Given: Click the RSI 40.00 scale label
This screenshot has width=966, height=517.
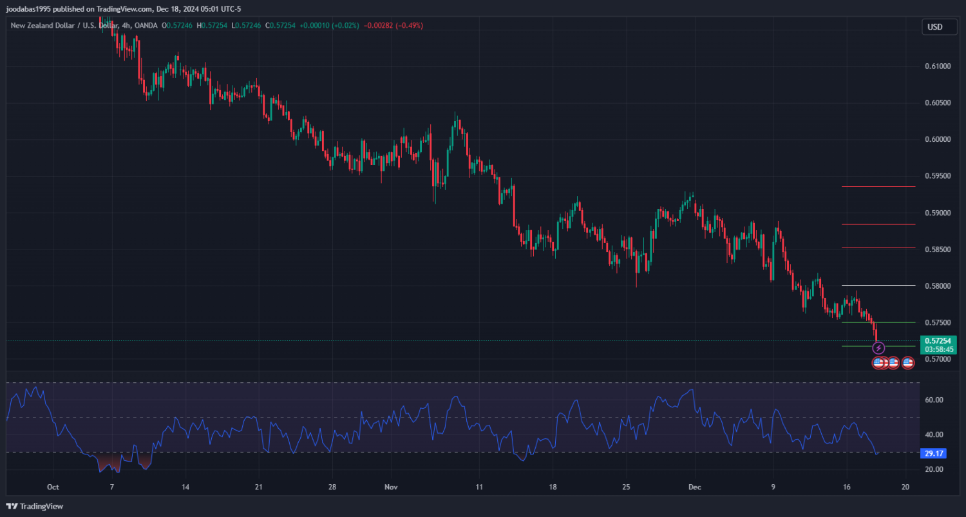Looking at the screenshot, I should 934,434.
